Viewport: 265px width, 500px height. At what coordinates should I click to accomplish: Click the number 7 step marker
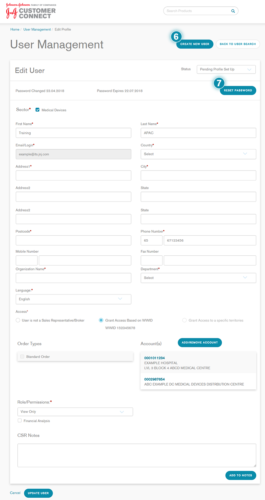[x=219, y=83]
